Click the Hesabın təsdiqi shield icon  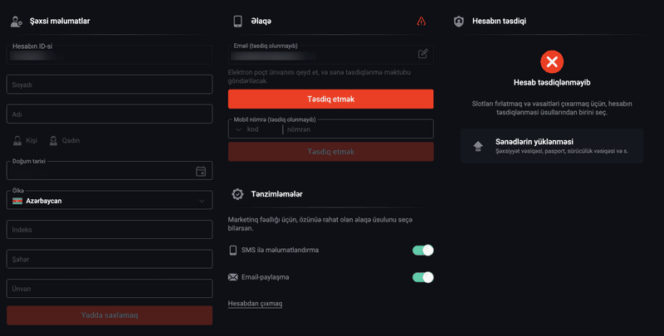pyautogui.click(x=458, y=21)
